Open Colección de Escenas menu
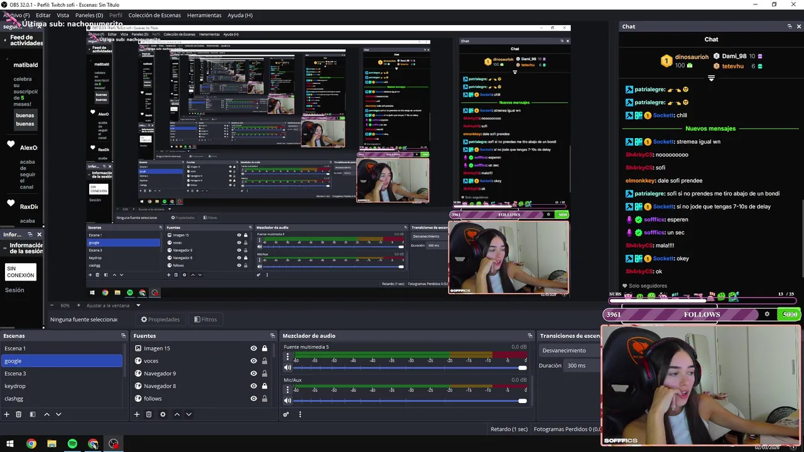The image size is (804, 452). [x=155, y=15]
